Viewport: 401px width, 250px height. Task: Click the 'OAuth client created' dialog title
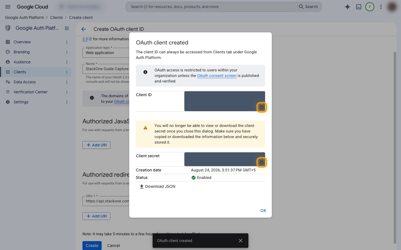click(x=162, y=42)
